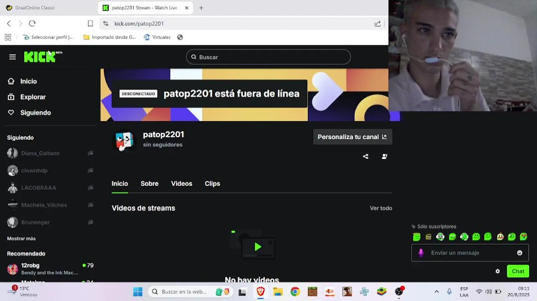537x301 pixels.
Task: Open recommended channel 12robg
Action: (50, 269)
